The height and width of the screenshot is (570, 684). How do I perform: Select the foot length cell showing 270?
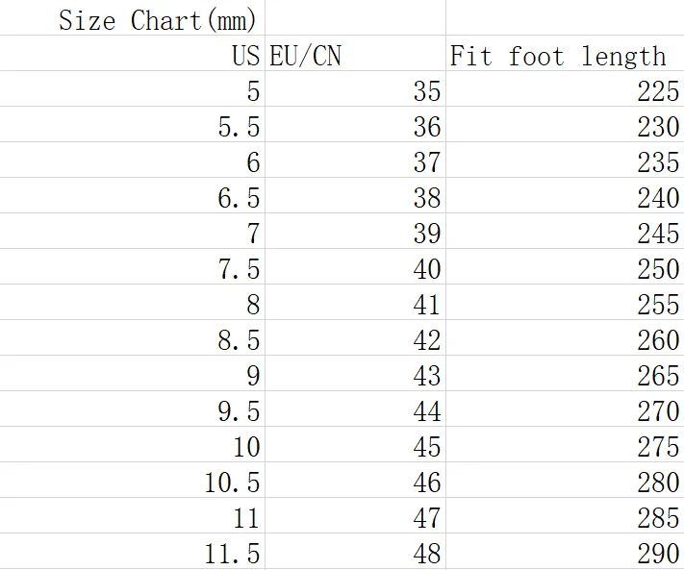click(x=658, y=411)
